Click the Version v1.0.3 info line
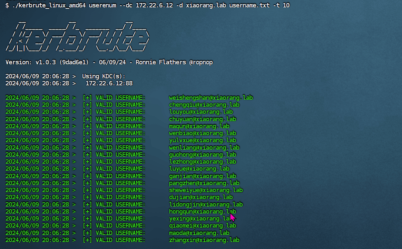Image resolution: width=402 pixels, height=249 pixels. (x=109, y=62)
